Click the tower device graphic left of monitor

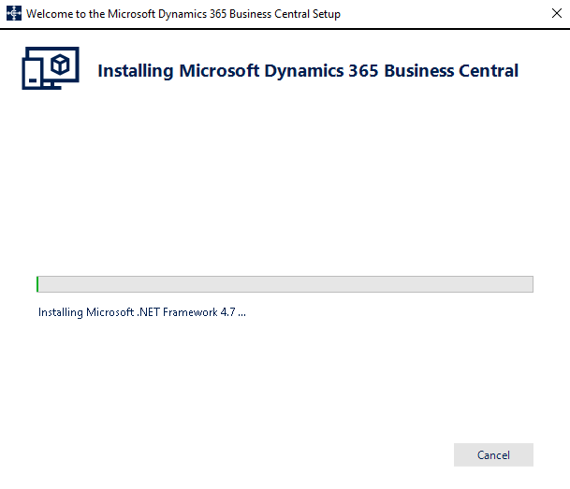[33, 73]
